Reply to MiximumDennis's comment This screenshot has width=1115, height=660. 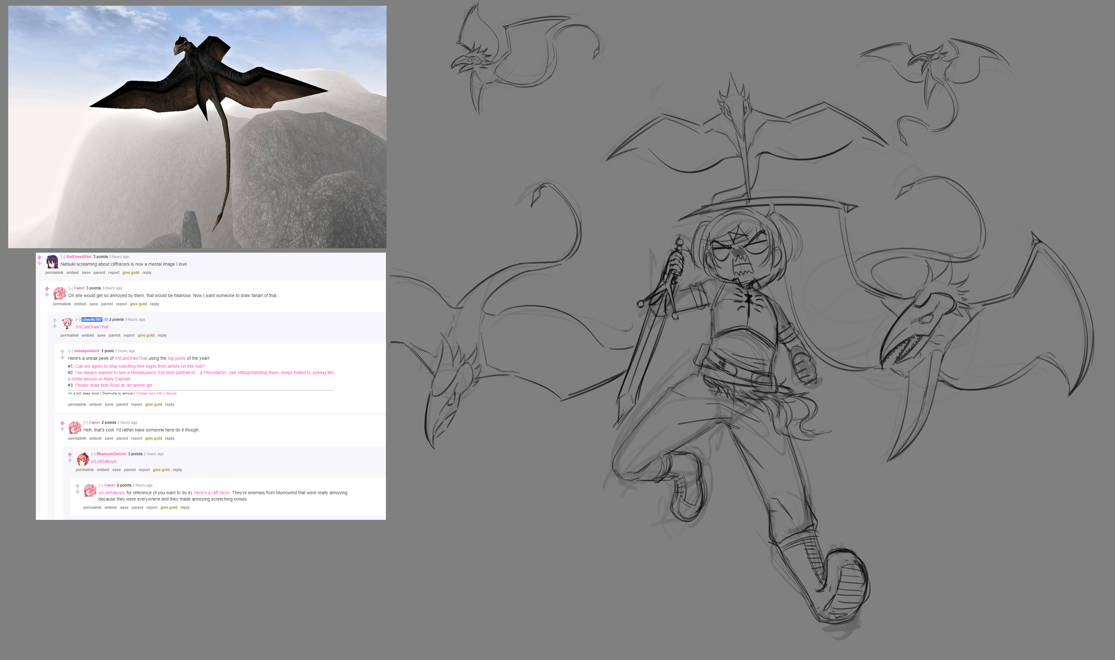pos(177,470)
